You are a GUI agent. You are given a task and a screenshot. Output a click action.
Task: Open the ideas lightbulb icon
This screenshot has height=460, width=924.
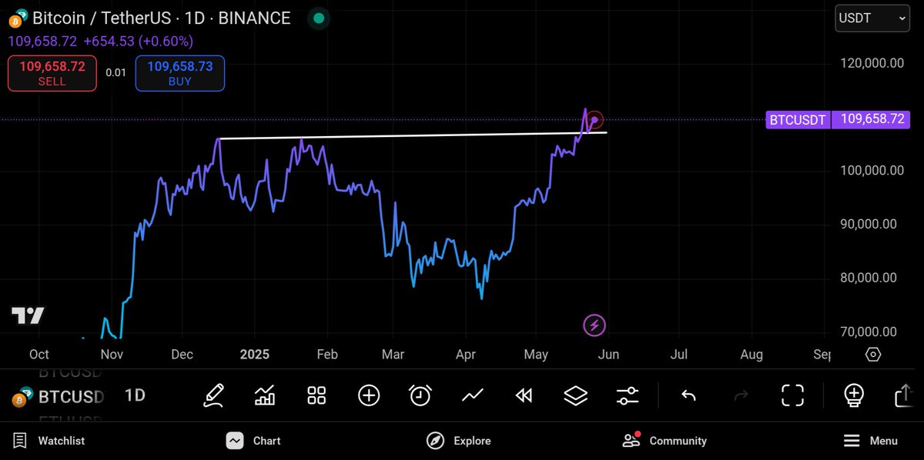tap(853, 395)
